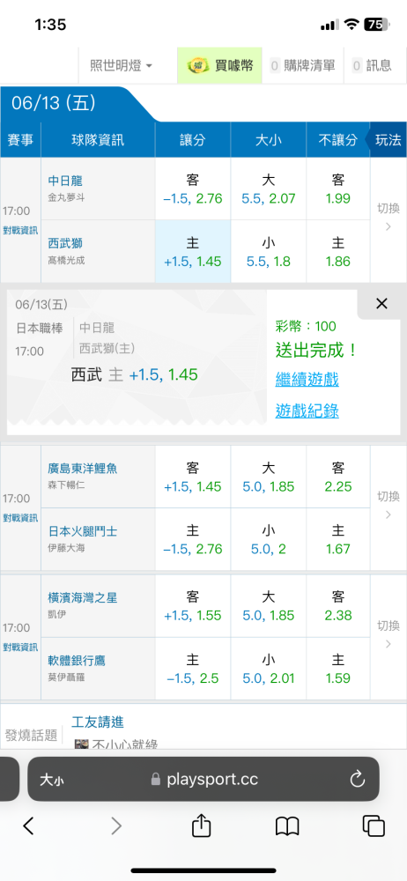407x881 pixels.
Task: Open Safari share sheet icon
Action: (x=201, y=825)
